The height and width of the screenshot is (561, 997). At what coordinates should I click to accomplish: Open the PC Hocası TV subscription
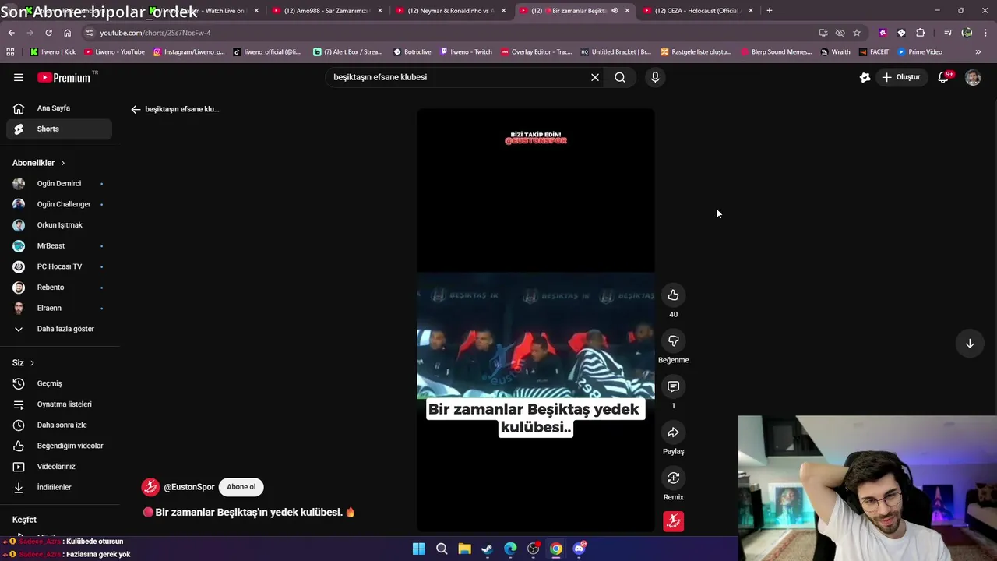[x=59, y=266]
